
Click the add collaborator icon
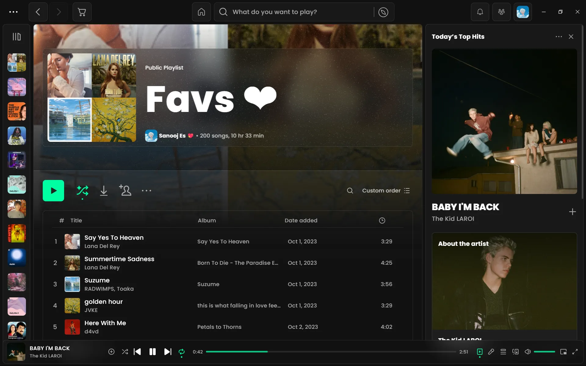tap(125, 190)
